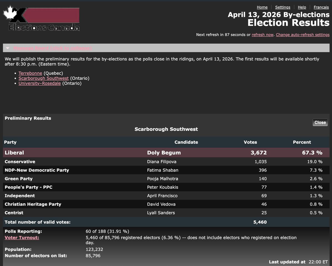Click the refresh now link
332x266 pixels.
[263, 35]
